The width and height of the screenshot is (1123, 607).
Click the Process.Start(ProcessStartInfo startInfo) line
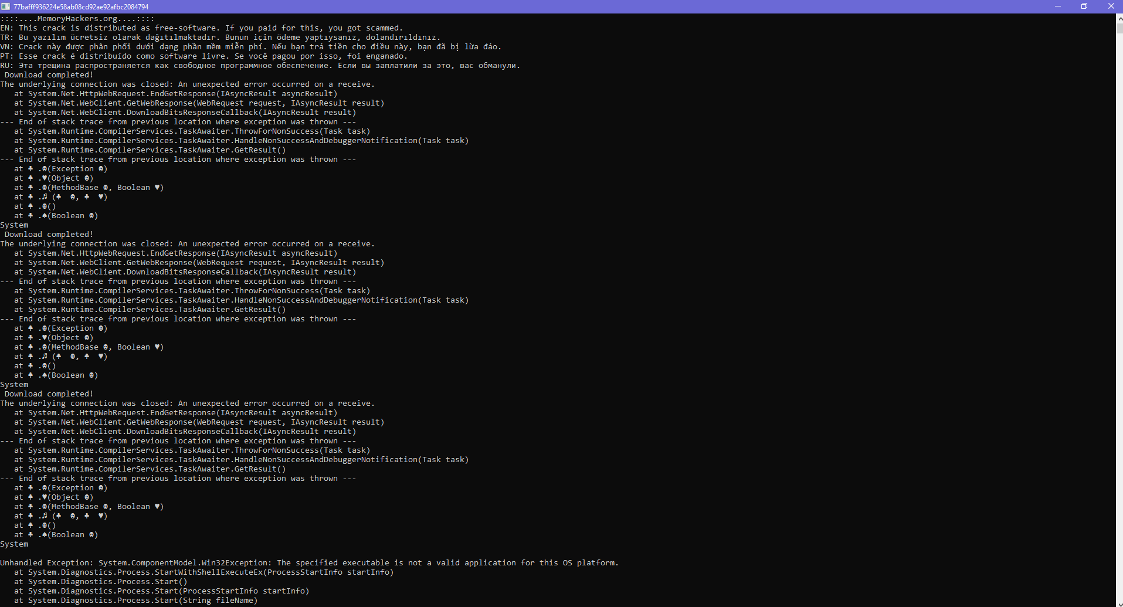[162, 591]
